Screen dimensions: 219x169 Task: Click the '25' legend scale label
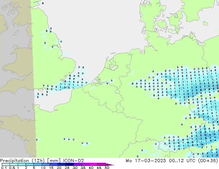67,168
